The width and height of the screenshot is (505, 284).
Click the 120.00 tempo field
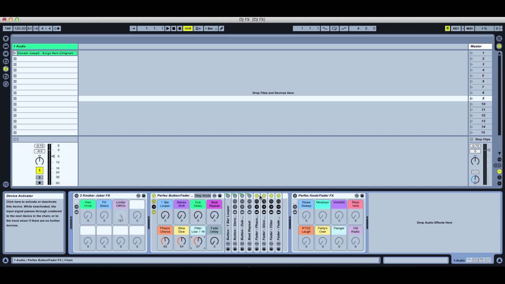tap(20, 28)
